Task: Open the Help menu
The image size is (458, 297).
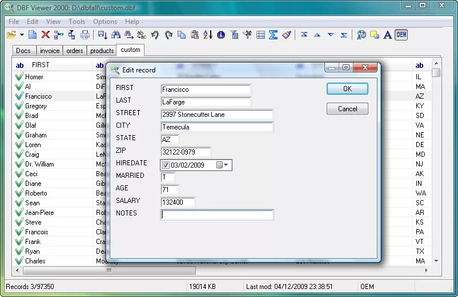Action: (x=132, y=22)
